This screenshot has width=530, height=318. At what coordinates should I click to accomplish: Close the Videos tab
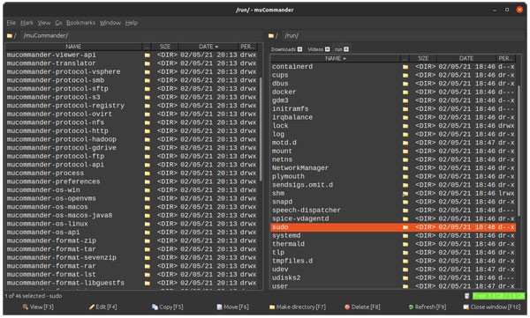(x=327, y=49)
